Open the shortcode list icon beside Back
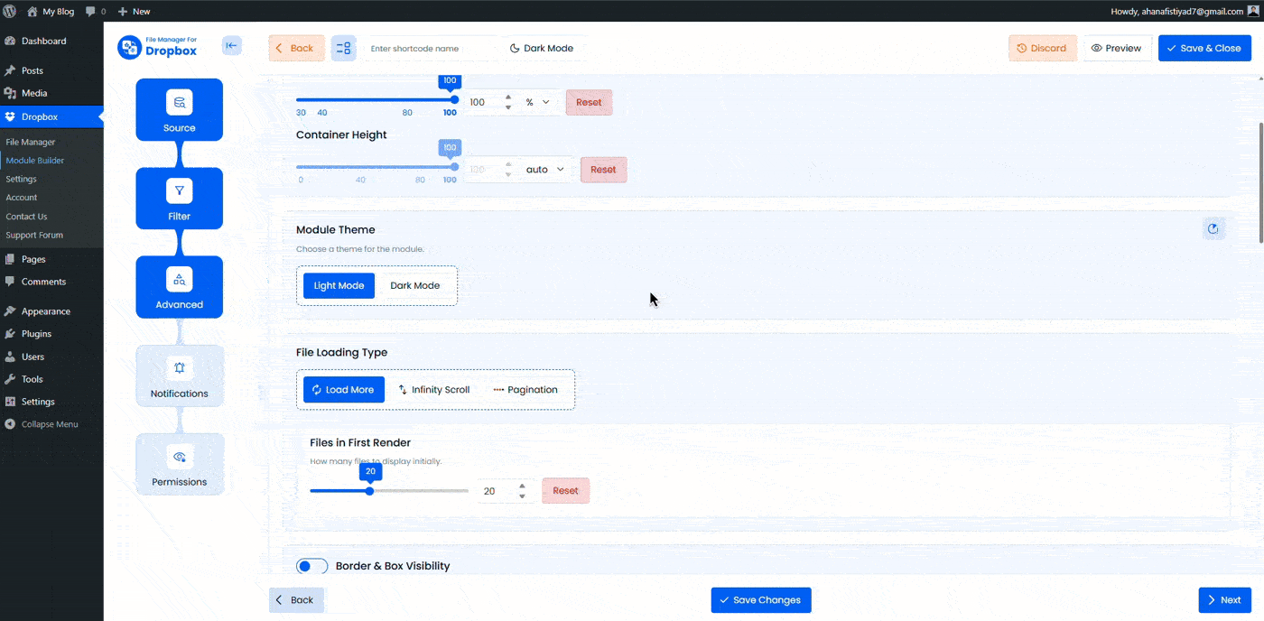Screen dimensions: 1264x621 tap(343, 47)
